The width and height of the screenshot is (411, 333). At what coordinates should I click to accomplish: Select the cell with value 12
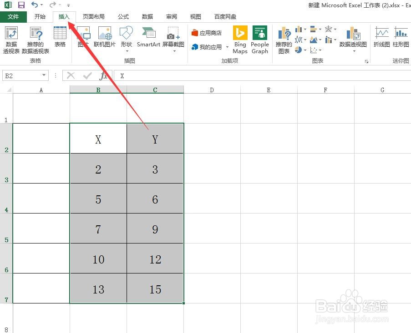click(155, 258)
